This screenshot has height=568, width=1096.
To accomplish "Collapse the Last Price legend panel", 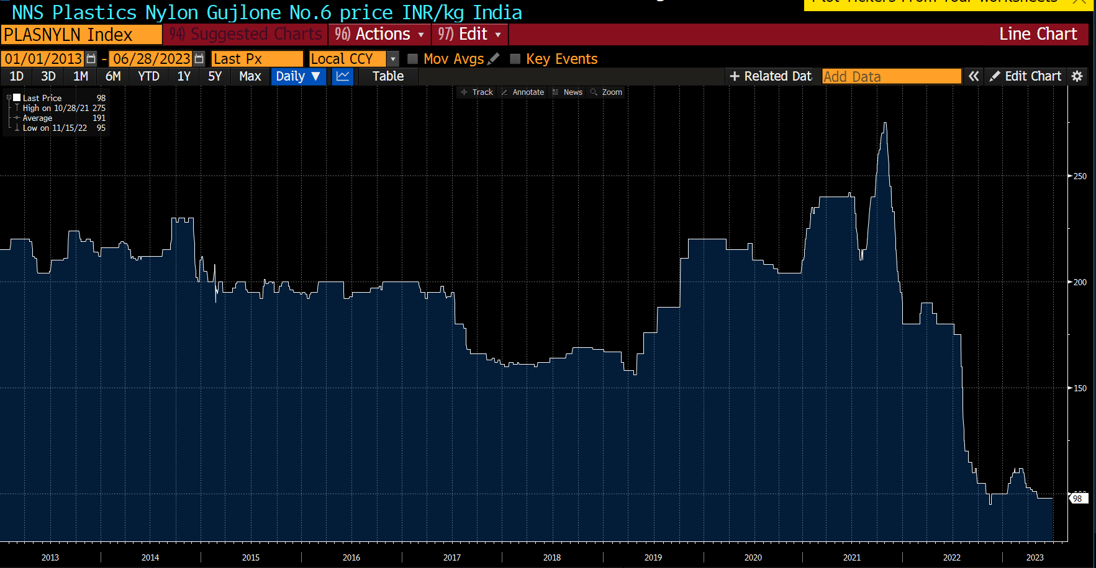I will (x=9, y=97).
